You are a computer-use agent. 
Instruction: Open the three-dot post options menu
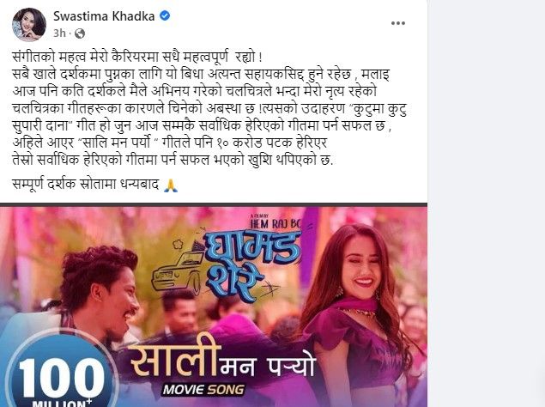click(x=398, y=23)
